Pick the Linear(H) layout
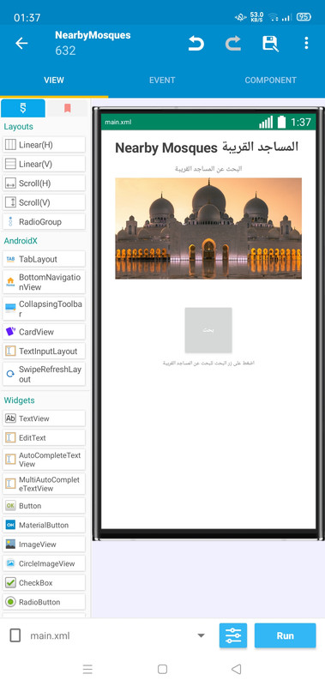The image size is (325, 686). [x=44, y=145]
